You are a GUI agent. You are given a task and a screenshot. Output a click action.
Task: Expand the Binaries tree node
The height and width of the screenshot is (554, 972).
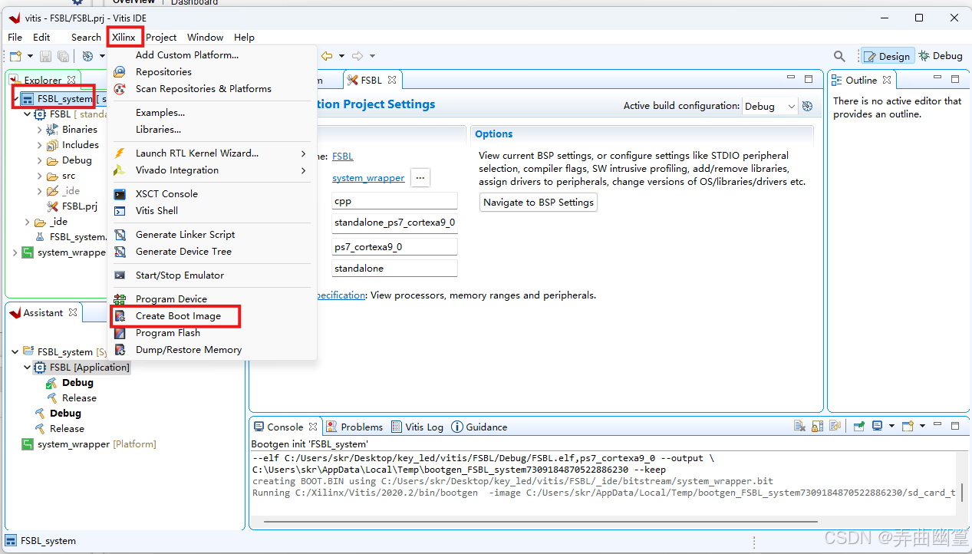point(40,130)
